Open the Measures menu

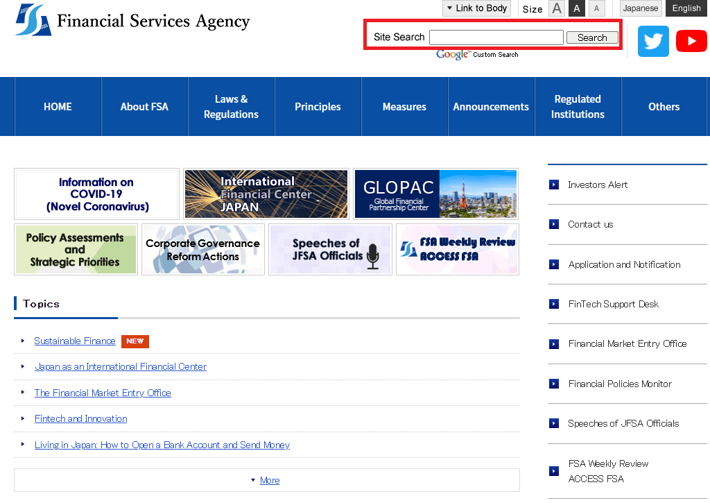pyautogui.click(x=404, y=106)
